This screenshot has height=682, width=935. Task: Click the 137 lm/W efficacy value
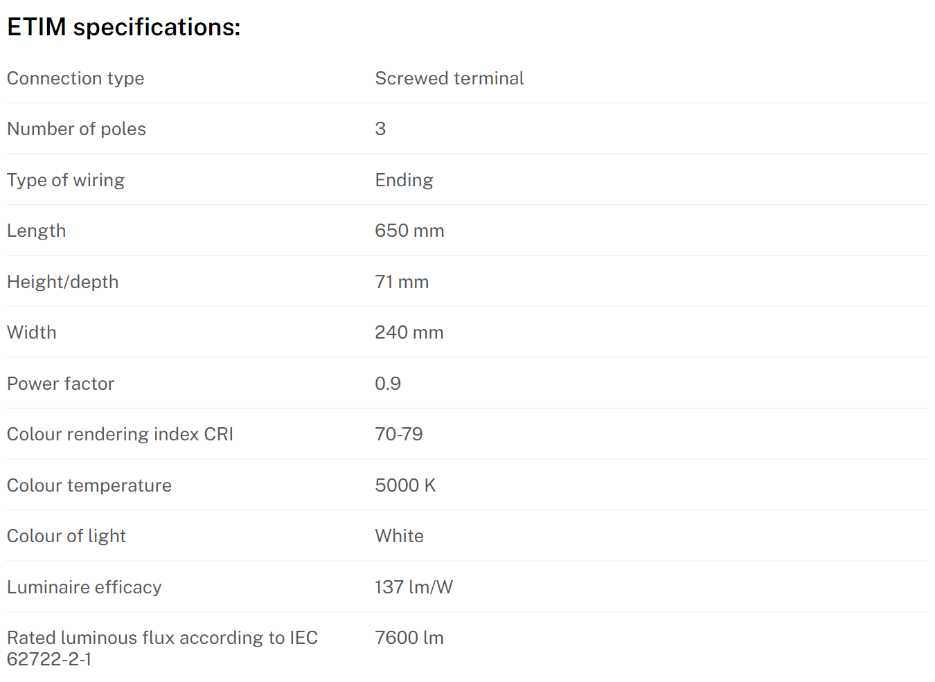(x=413, y=587)
